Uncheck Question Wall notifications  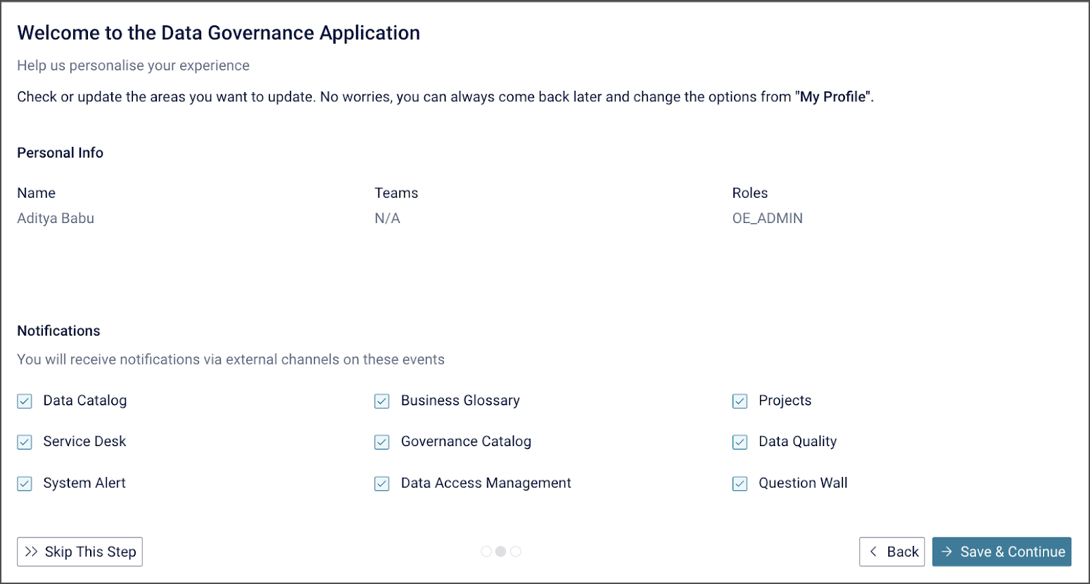(x=740, y=483)
